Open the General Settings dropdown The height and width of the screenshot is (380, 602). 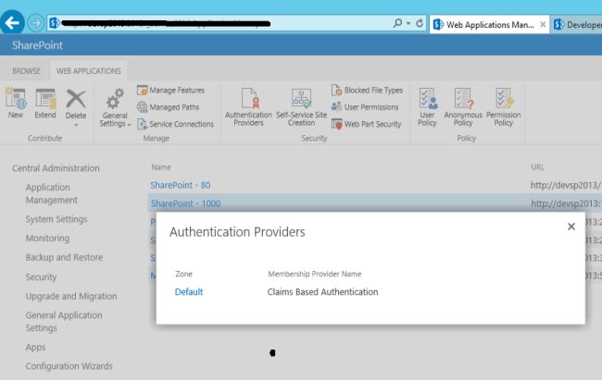click(115, 108)
